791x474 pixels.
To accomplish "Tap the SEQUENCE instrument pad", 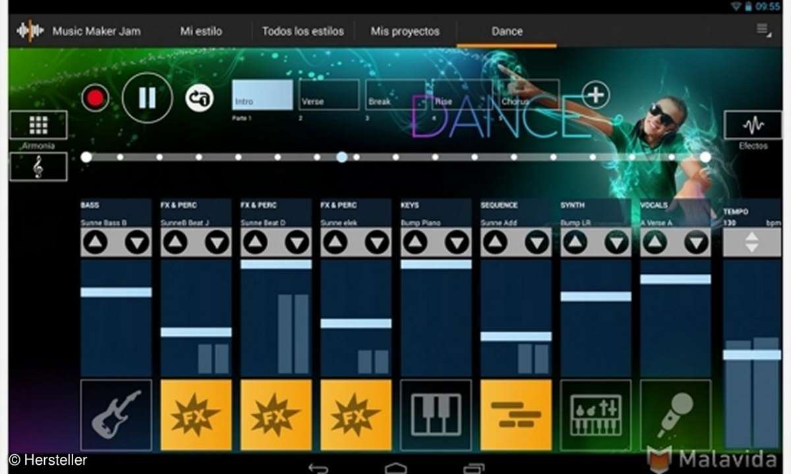I will click(x=516, y=415).
